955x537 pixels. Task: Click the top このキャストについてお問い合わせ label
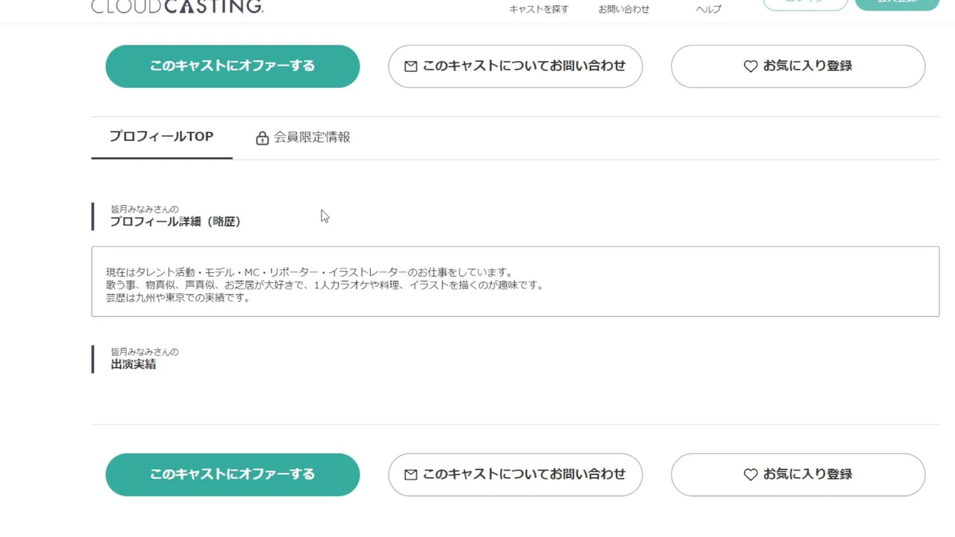click(x=524, y=66)
